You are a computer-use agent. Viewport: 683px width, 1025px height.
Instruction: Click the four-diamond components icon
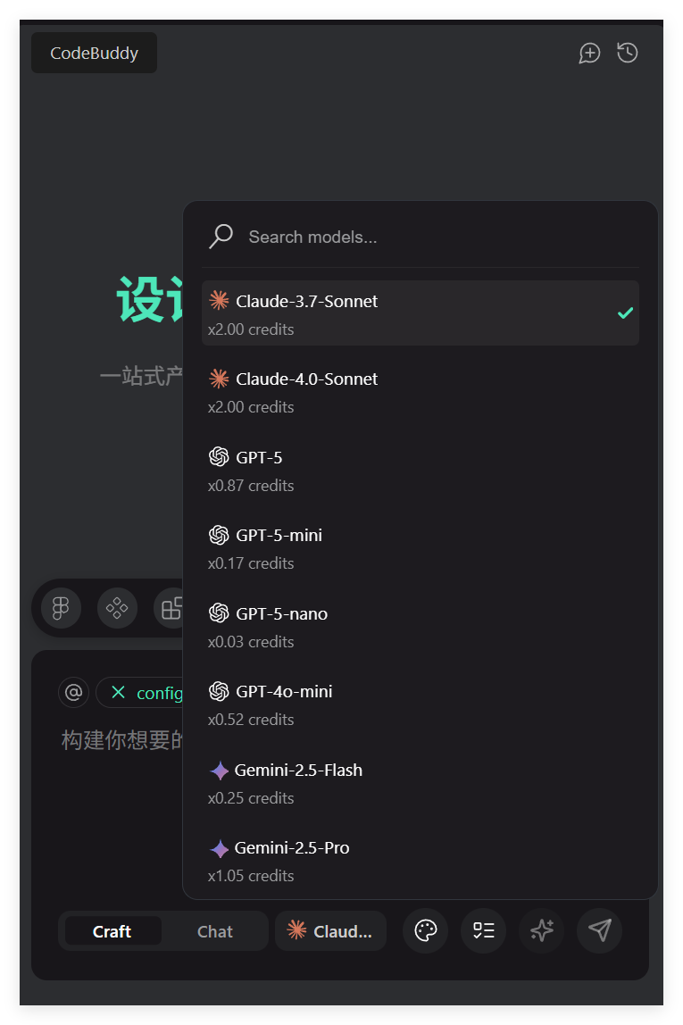pyautogui.click(x=117, y=608)
